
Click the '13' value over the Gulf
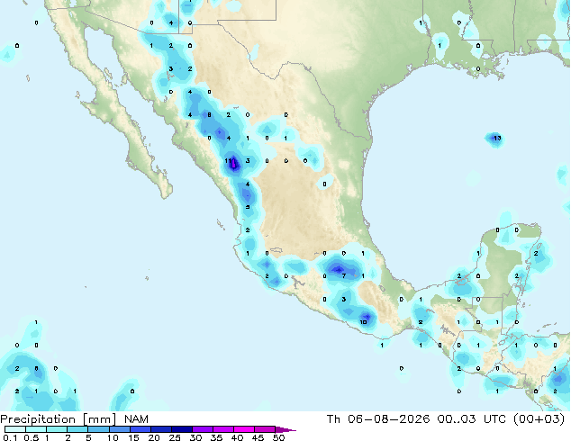497,139
